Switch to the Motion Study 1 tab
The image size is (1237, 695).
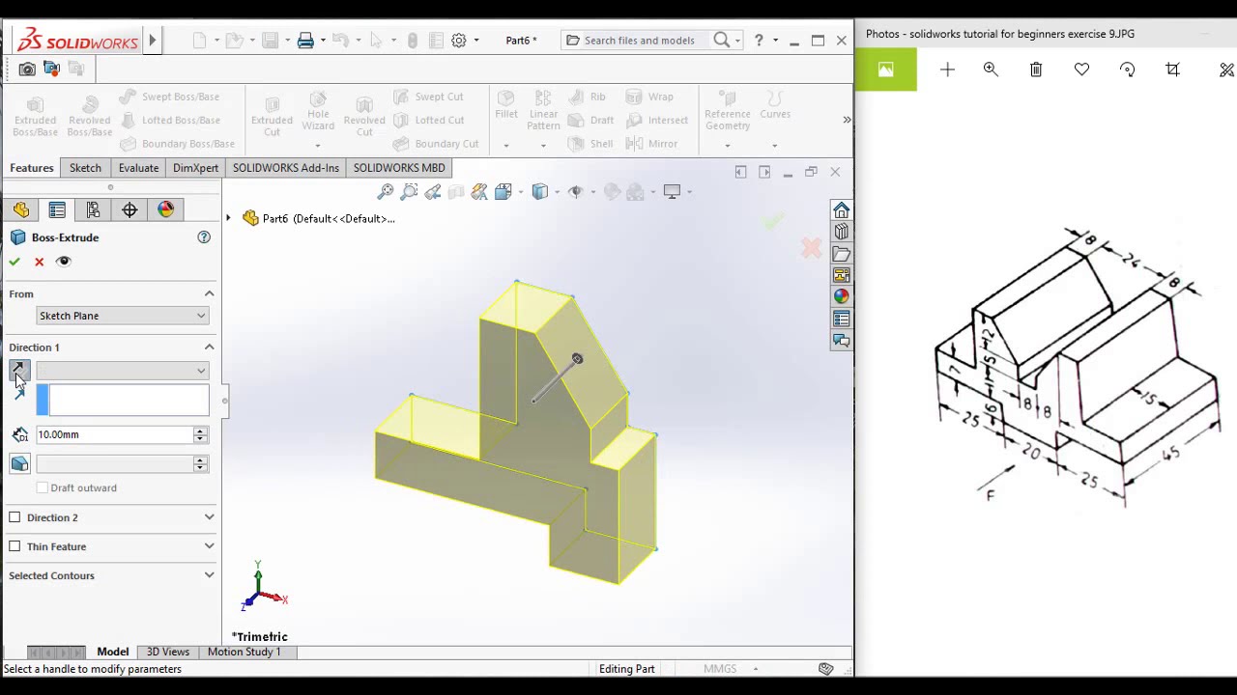point(244,652)
